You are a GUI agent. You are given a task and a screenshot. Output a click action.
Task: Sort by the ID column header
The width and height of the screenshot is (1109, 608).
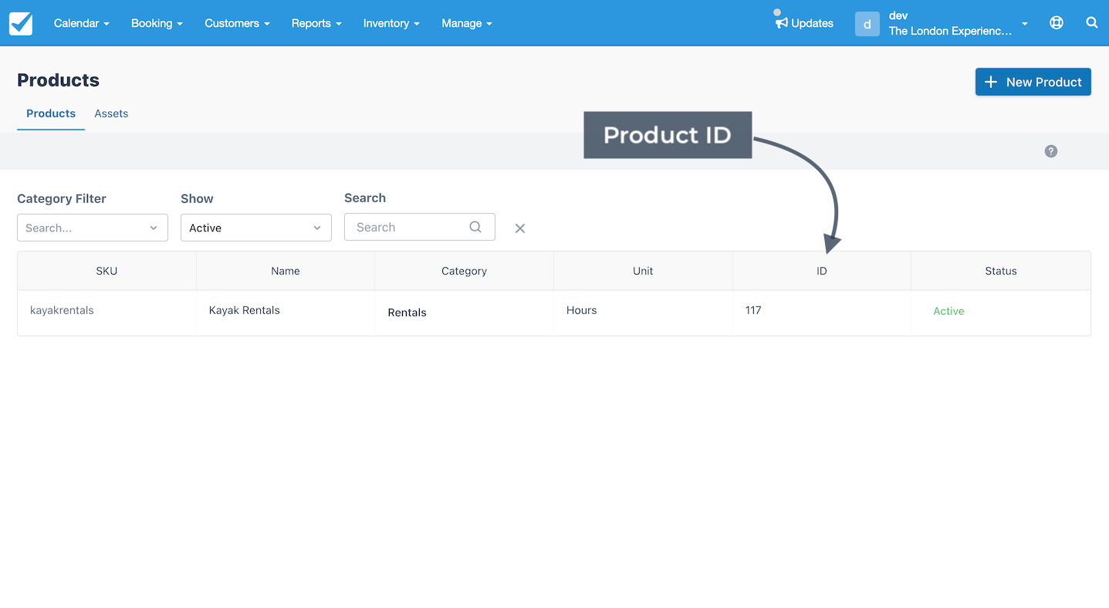coord(822,271)
